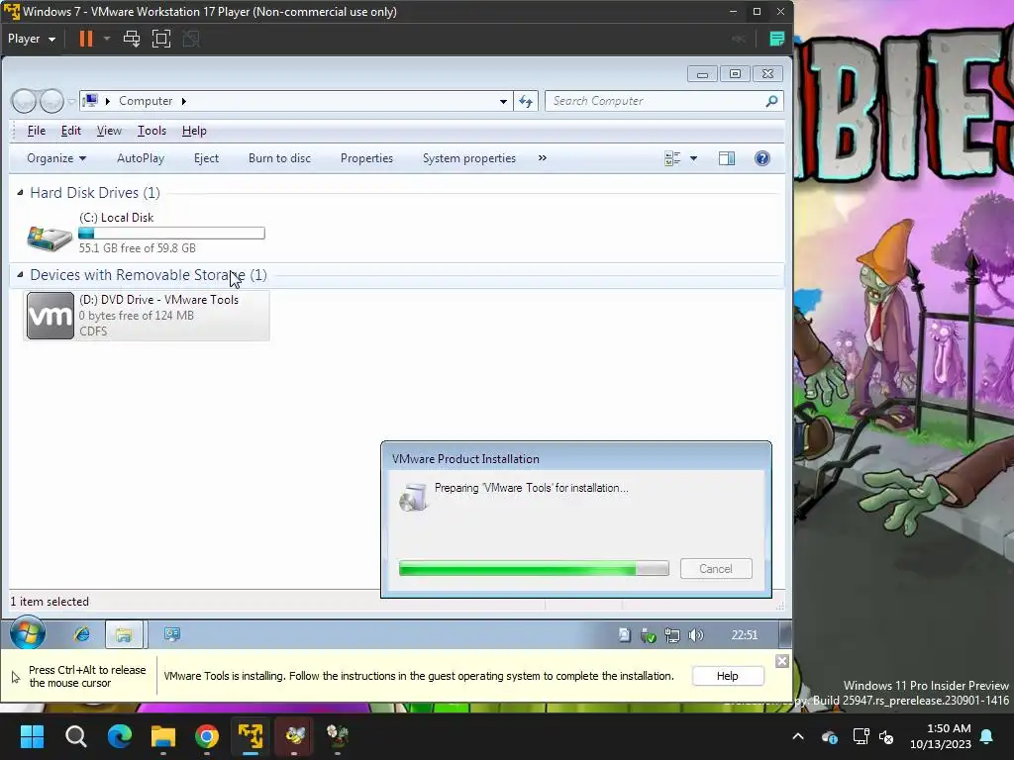Open the Player menu dropdown

click(x=31, y=39)
